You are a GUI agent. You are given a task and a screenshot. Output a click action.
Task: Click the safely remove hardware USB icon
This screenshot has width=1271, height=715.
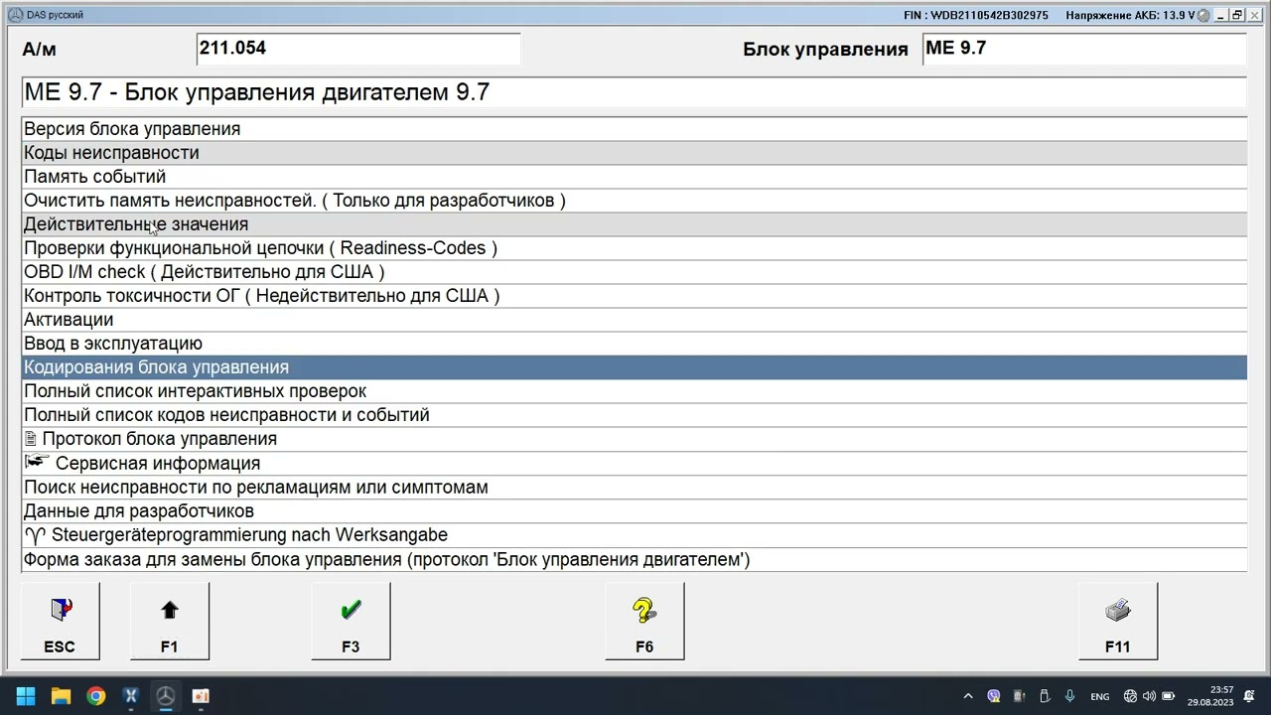[1045, 696]
